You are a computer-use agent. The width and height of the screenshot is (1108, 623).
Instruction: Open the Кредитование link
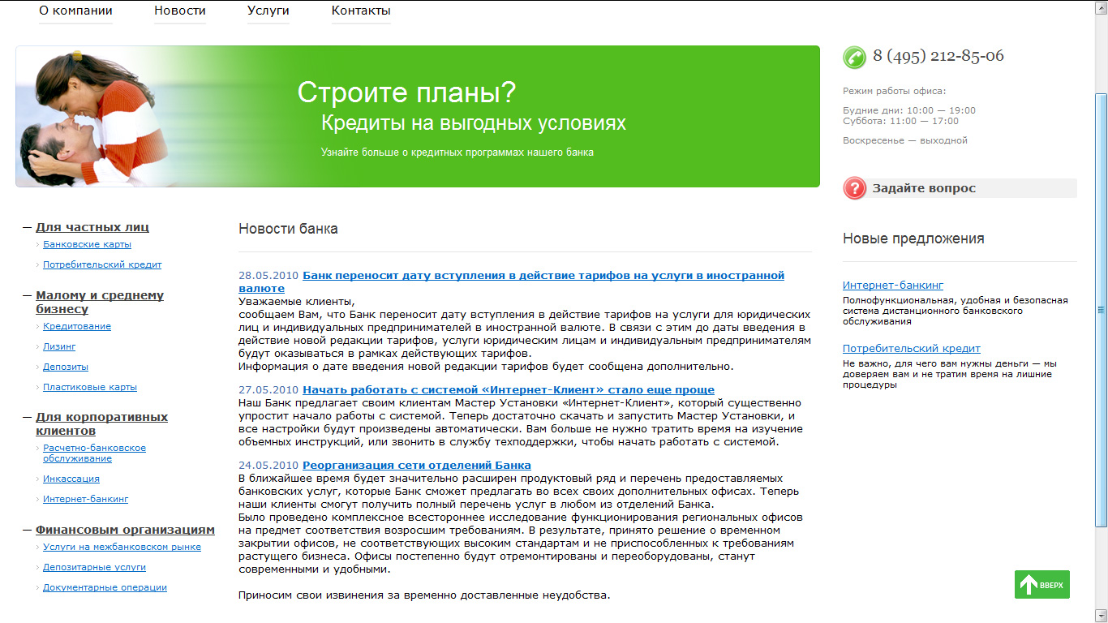(x=77, y=326)
